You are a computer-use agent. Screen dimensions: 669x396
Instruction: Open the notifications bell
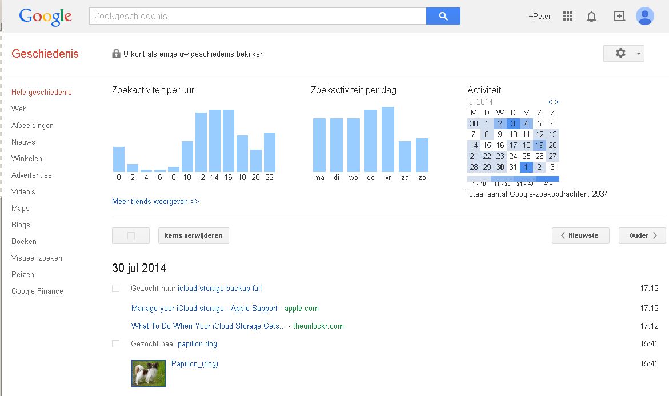[x=591, y=17]
